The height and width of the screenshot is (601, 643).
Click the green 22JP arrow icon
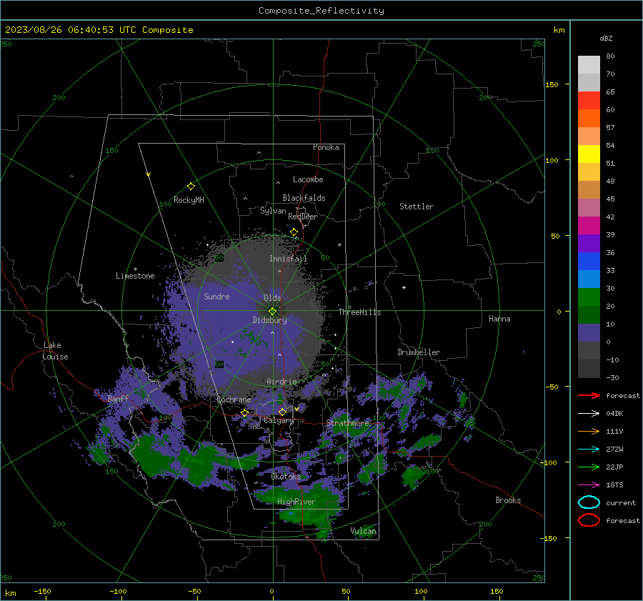589,467
